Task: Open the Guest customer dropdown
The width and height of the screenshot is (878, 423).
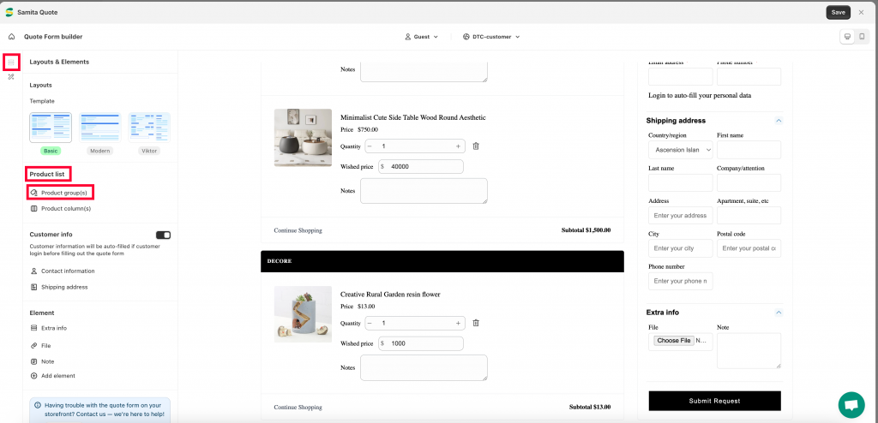Action: pyautogui.click(x=421, y=37)
